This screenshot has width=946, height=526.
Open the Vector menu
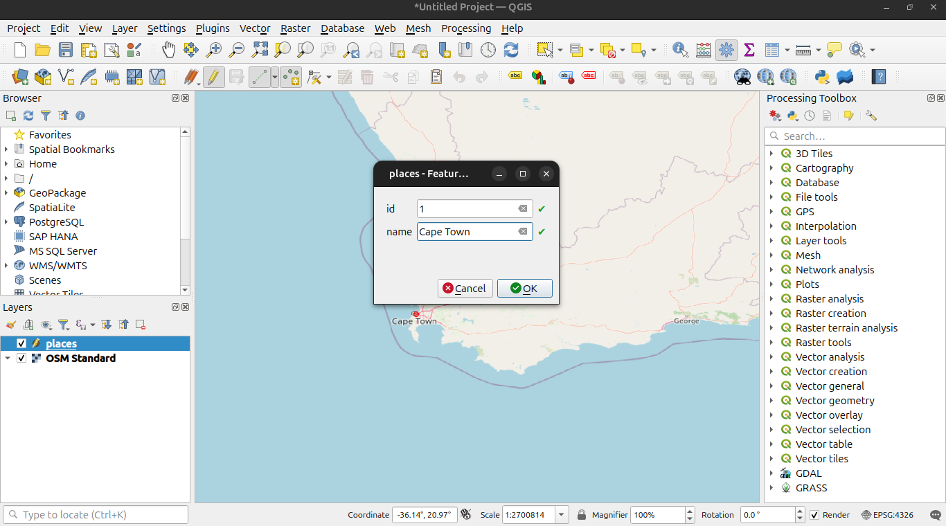(254, 28)
